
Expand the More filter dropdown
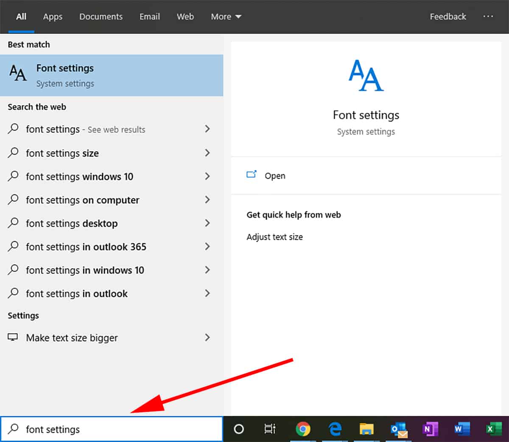tap(226, 17)
